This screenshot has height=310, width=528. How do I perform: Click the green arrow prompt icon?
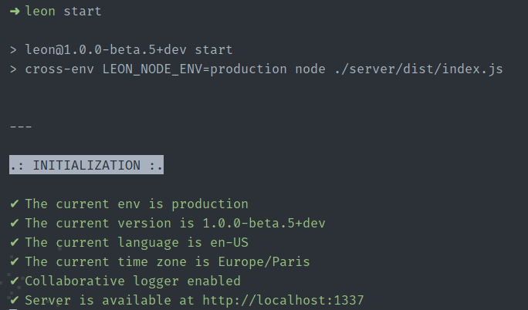pos(15,12)
